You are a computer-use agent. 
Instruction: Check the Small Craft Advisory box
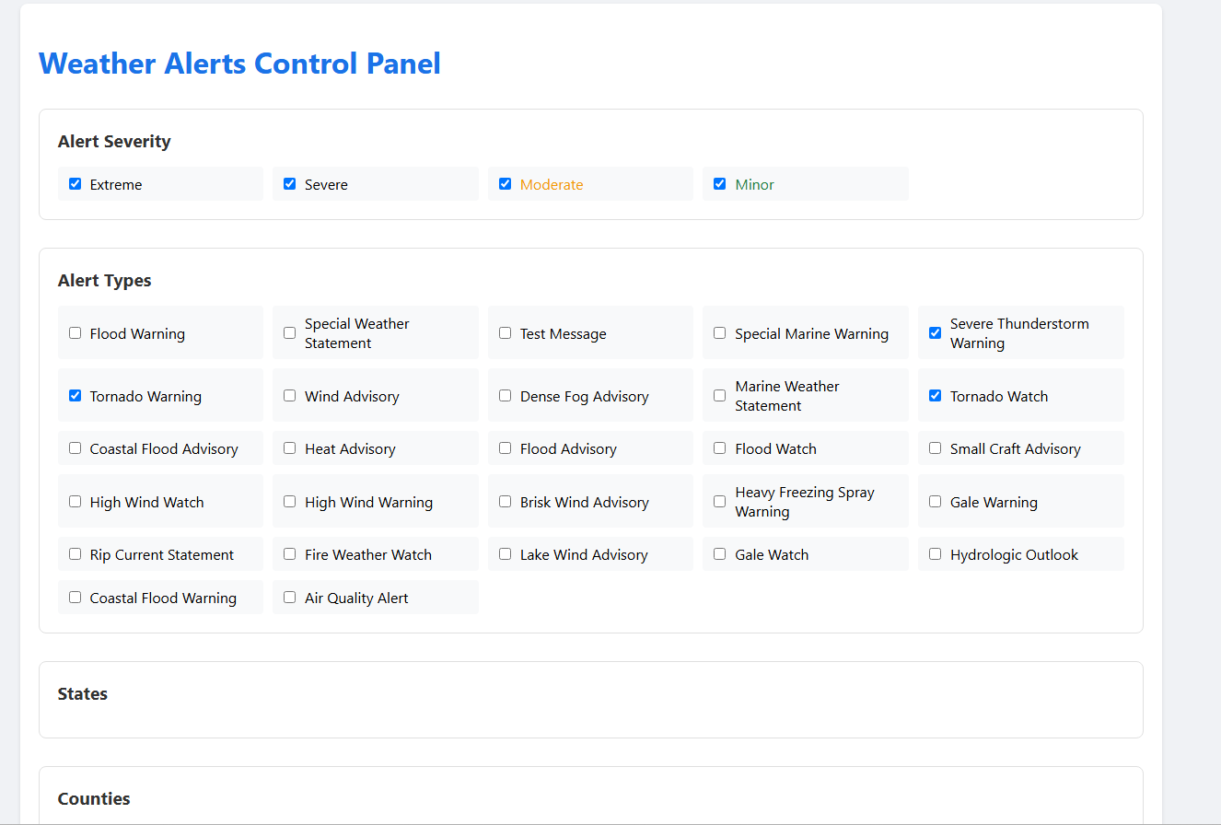[x=936, y=448]
